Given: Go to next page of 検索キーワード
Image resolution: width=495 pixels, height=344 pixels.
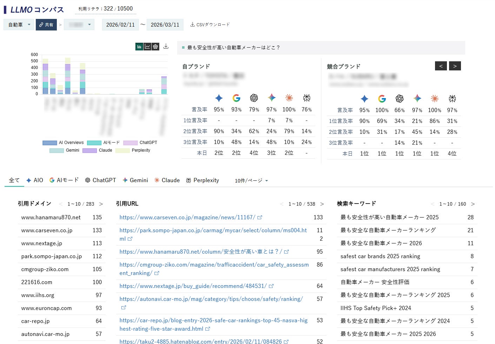Looking at the screenshot, I should [473, 204].
